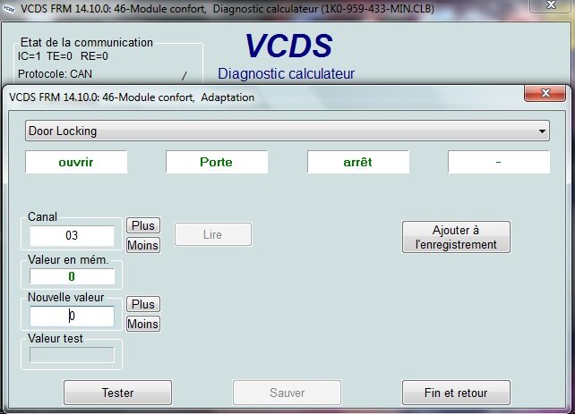Screen dimensions: 575x414
Task: Click the 'arrêt' value box
Action: (358, 162)
